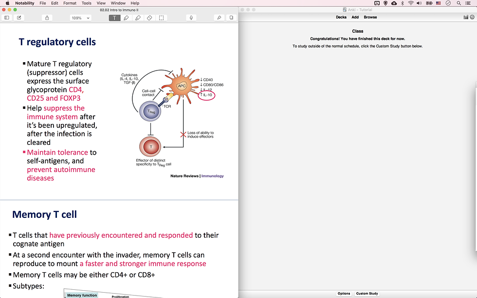Click the 'prevent autoimmune' red text
The image size is (477, 298).
click(61, 170)
